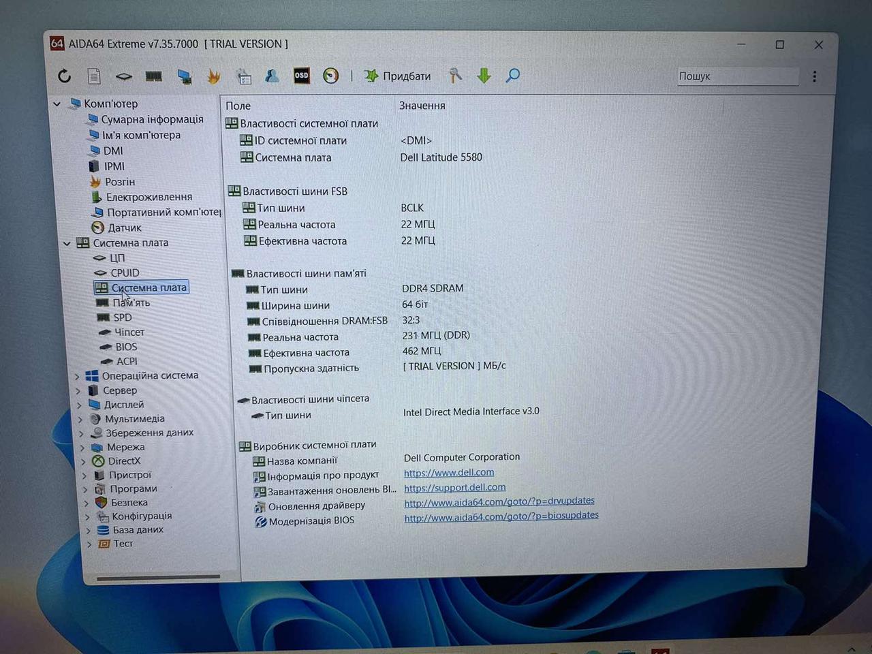Select the Співвідношення DRAM:FSB row
Image resolution: width=872 pixels, height=654 pixels.
pos(334,321)
